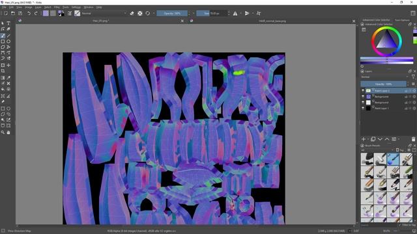The image size is (417, 234).
Task: Toggle vertical mirror tool
Action: pos(247,13)
